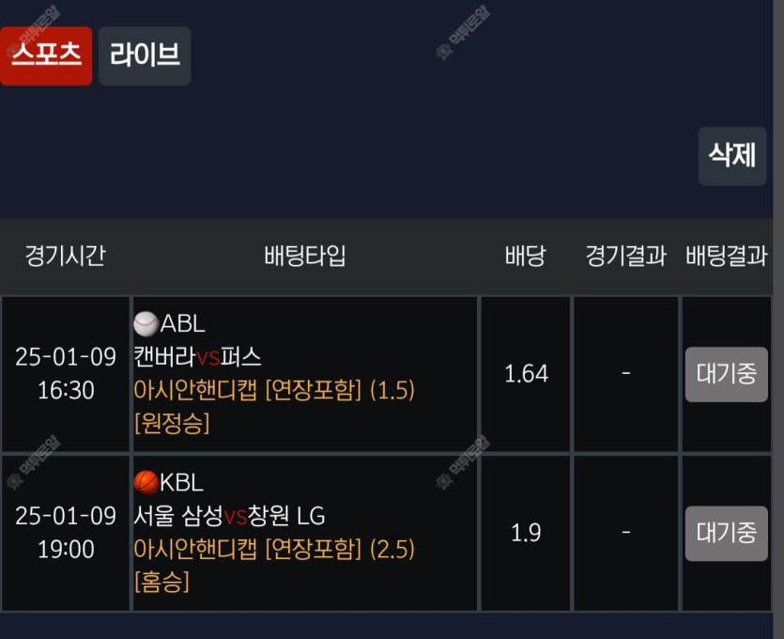Click the 경기결과 column header
Screen dimensions: 784x639
click(625, 257)
